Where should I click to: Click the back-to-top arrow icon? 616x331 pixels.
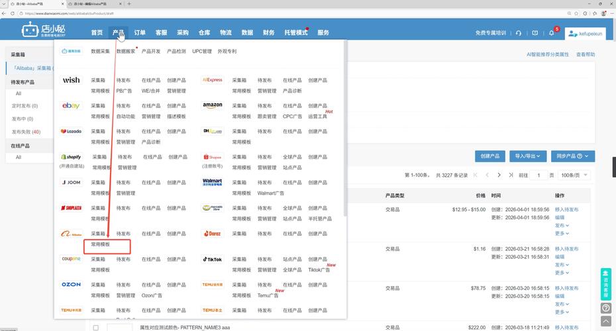(606, 321)
